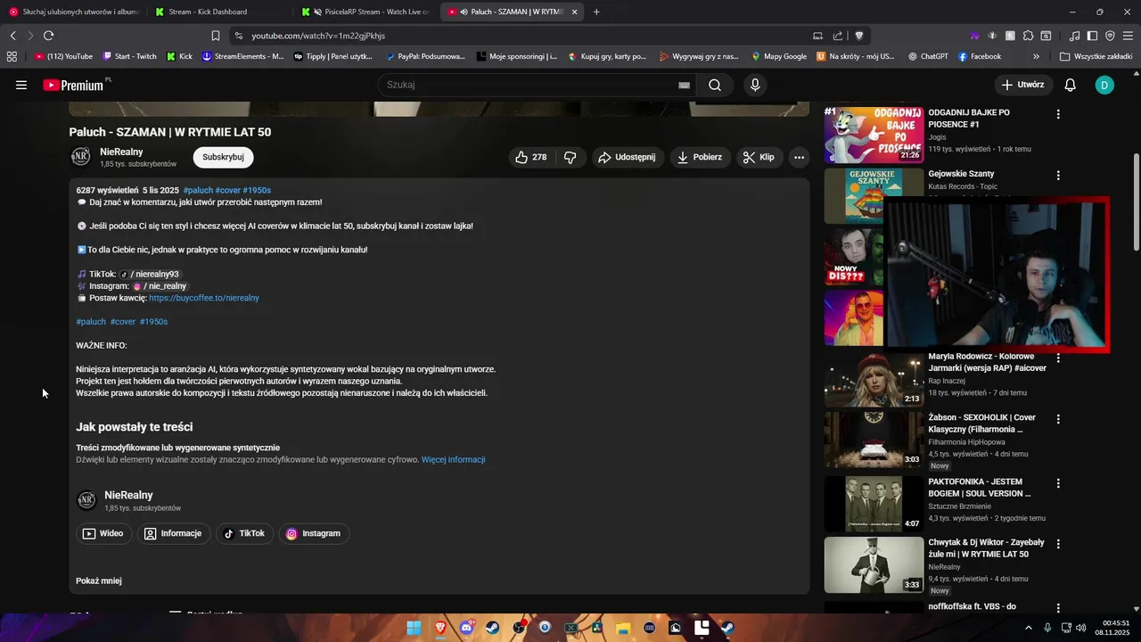
Task: Close the Paluch - SZAMAN tab
Action: click(574, 12)
